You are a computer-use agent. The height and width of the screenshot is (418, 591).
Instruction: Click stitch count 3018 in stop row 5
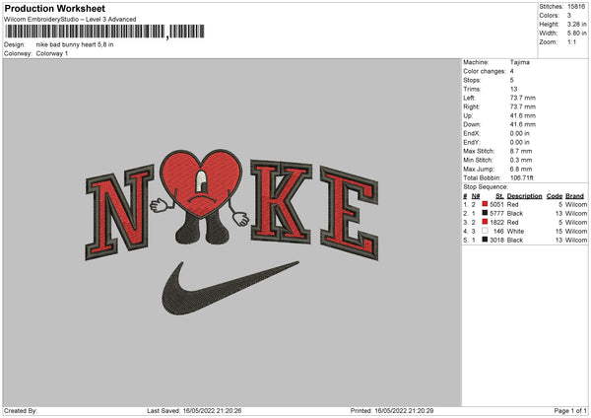click(x=496, y=240)
